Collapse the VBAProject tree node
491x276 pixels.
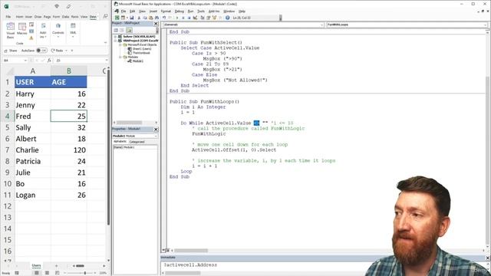(116, 41)
